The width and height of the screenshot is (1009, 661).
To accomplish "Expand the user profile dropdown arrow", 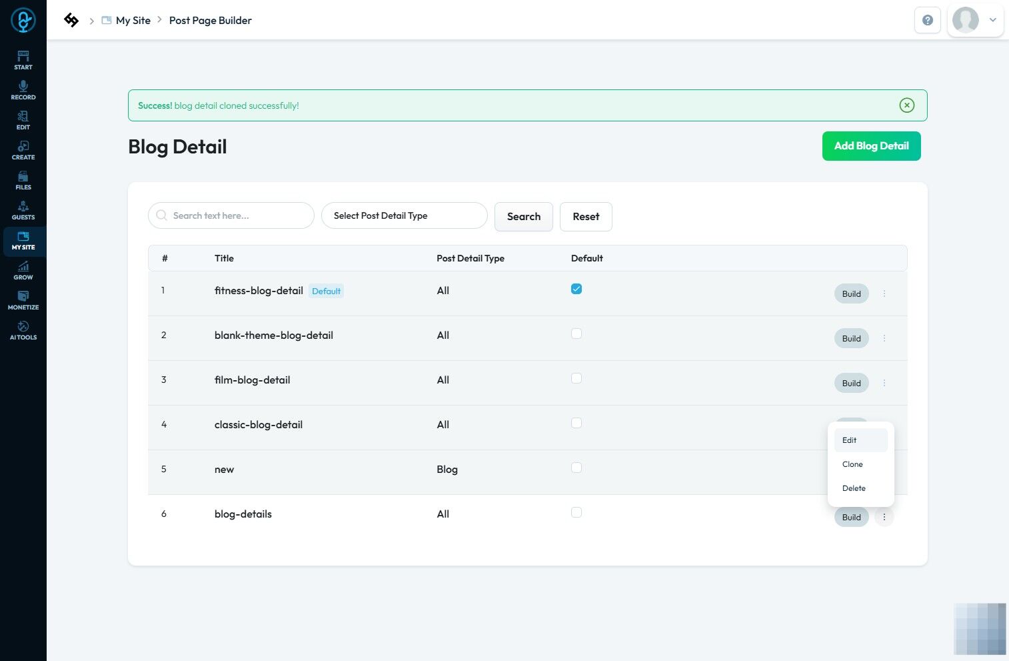I will pyautogui.click(x=992, y=20).
